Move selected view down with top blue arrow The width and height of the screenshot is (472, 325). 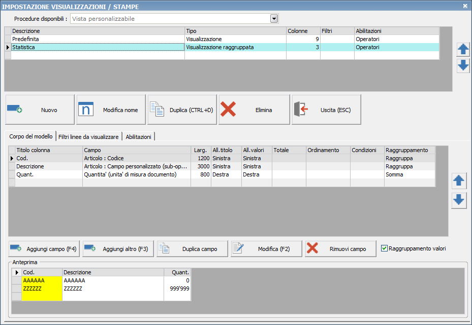(x=463, y=65)
